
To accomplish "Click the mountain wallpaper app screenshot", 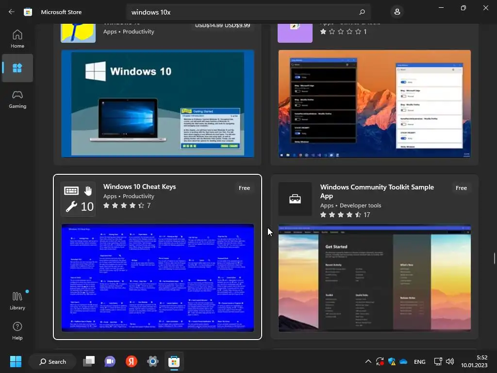I will (x=375, y=103).
